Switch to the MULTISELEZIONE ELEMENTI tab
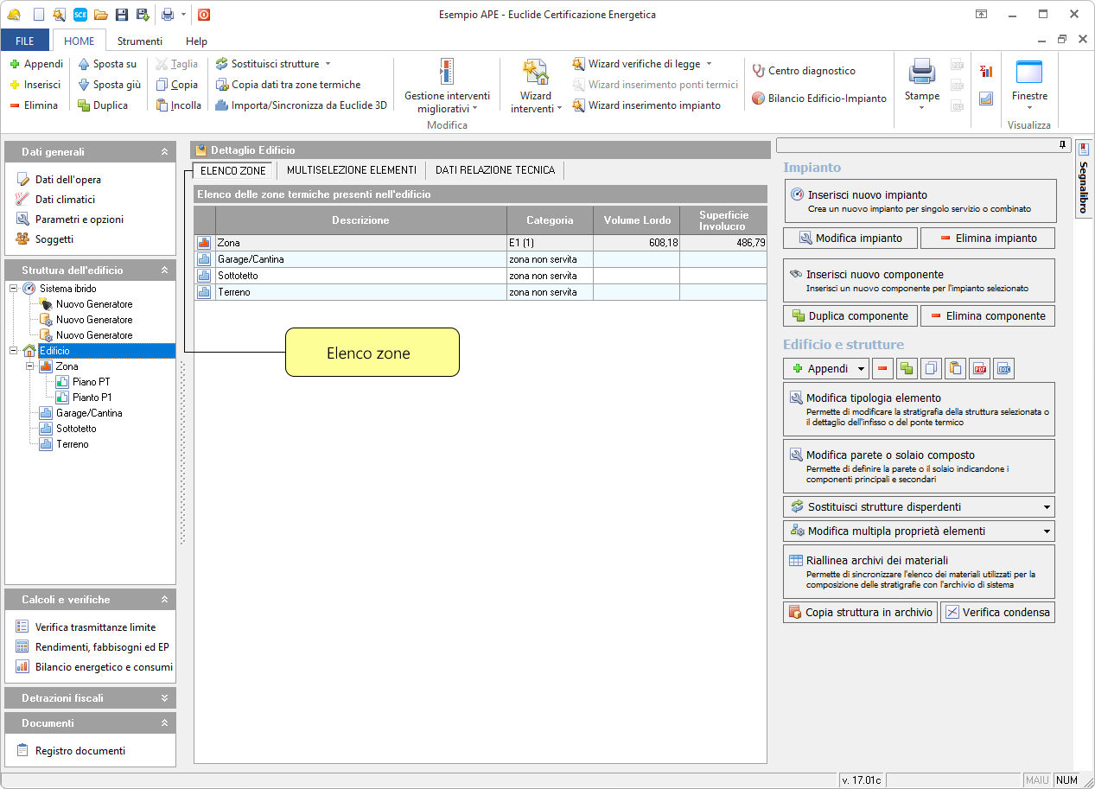This screenshot has height=789, width=1095. [x=351, y=170]
